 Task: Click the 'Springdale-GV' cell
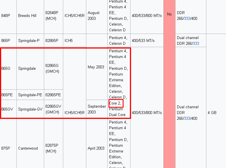(x=30, y=109)
